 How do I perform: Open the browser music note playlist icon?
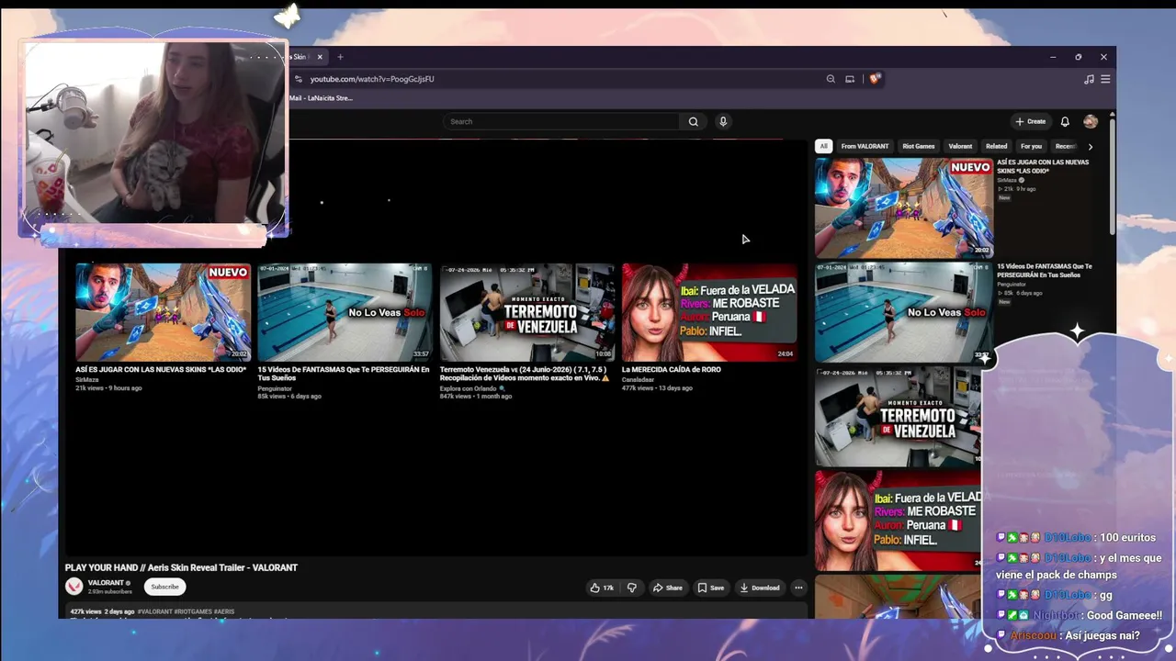point(1089,79)
